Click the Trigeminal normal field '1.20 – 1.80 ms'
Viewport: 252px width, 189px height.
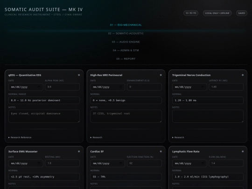click(x=208, y=100)
